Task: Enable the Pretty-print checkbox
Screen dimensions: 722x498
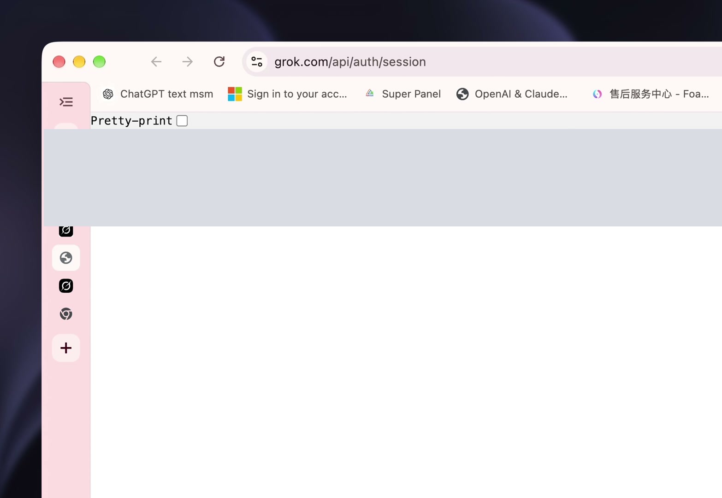Action: pyautogui.click(x=182, y=121)
